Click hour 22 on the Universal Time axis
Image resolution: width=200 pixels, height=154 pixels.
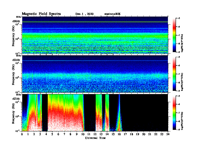(156, 134)
